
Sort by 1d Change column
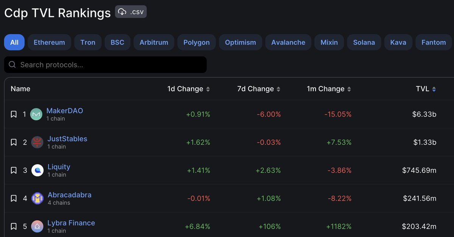(x=188, y=89)
